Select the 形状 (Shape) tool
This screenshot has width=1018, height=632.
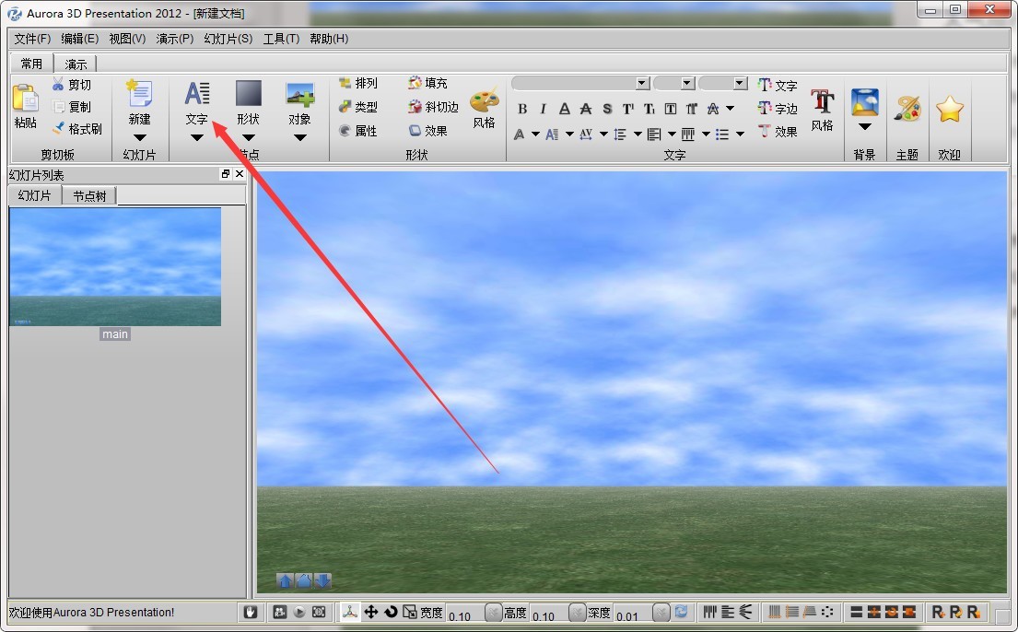click(248, 101)
